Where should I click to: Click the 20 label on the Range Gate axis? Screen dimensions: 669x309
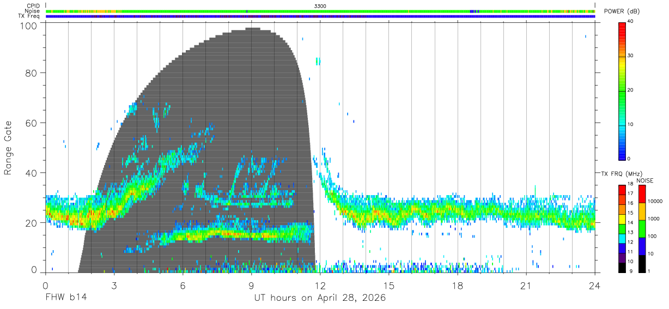click(32, 223)
